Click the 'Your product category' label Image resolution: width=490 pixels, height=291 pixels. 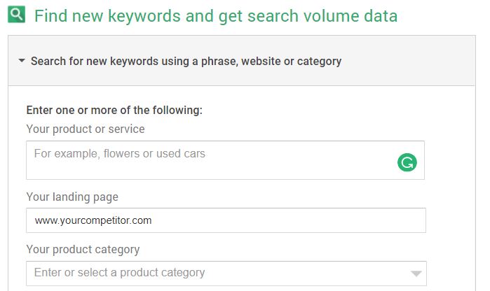click(x=83, y=249)
